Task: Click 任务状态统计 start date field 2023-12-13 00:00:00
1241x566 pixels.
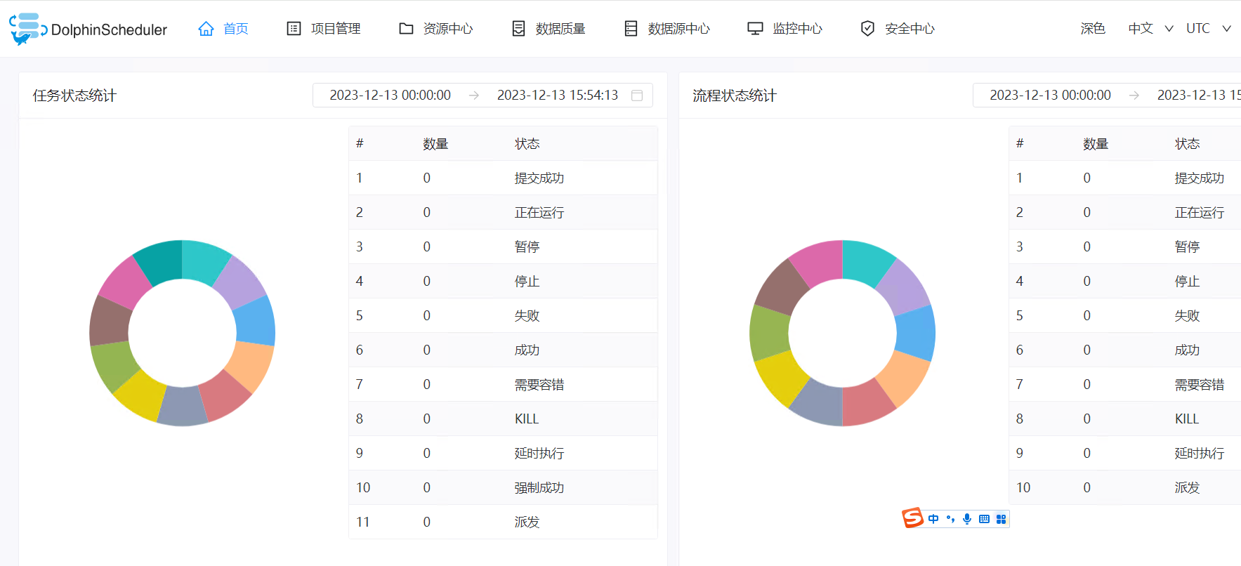Action: (390, 96)
